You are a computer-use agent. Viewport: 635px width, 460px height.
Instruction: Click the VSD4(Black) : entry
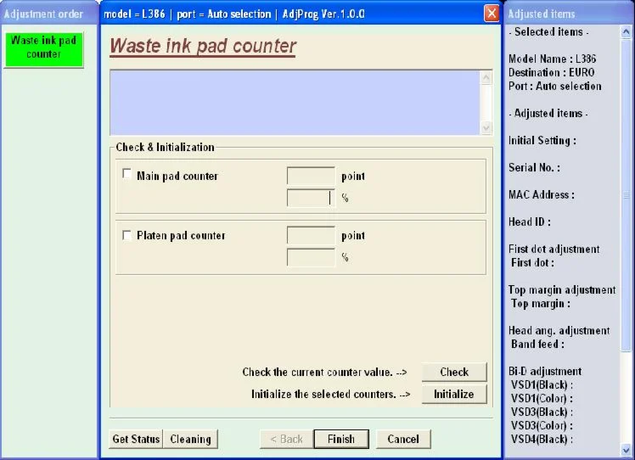542,440
